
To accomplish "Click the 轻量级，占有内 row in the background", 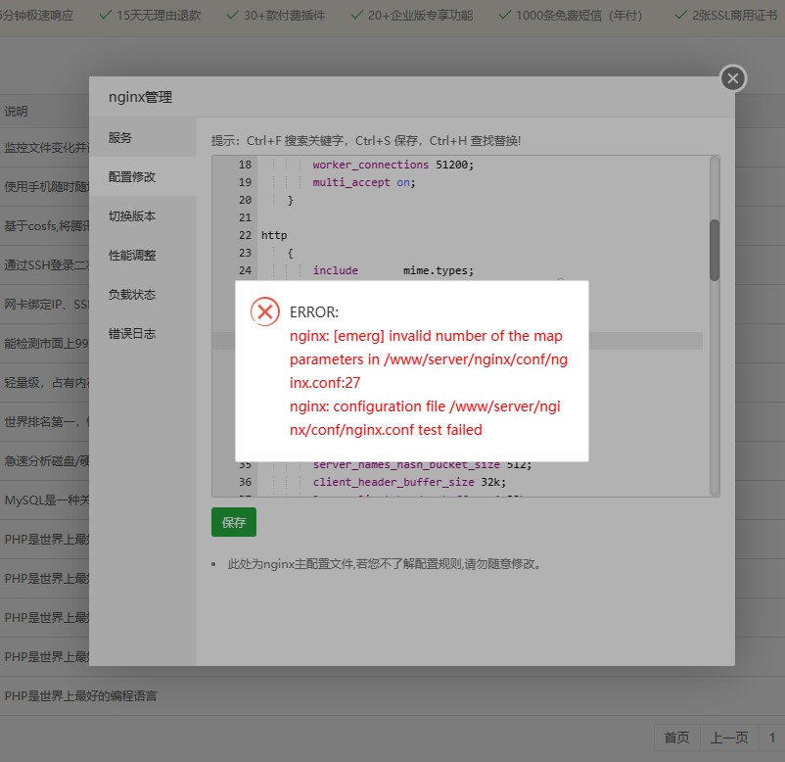I will click(x=47, y=383).
